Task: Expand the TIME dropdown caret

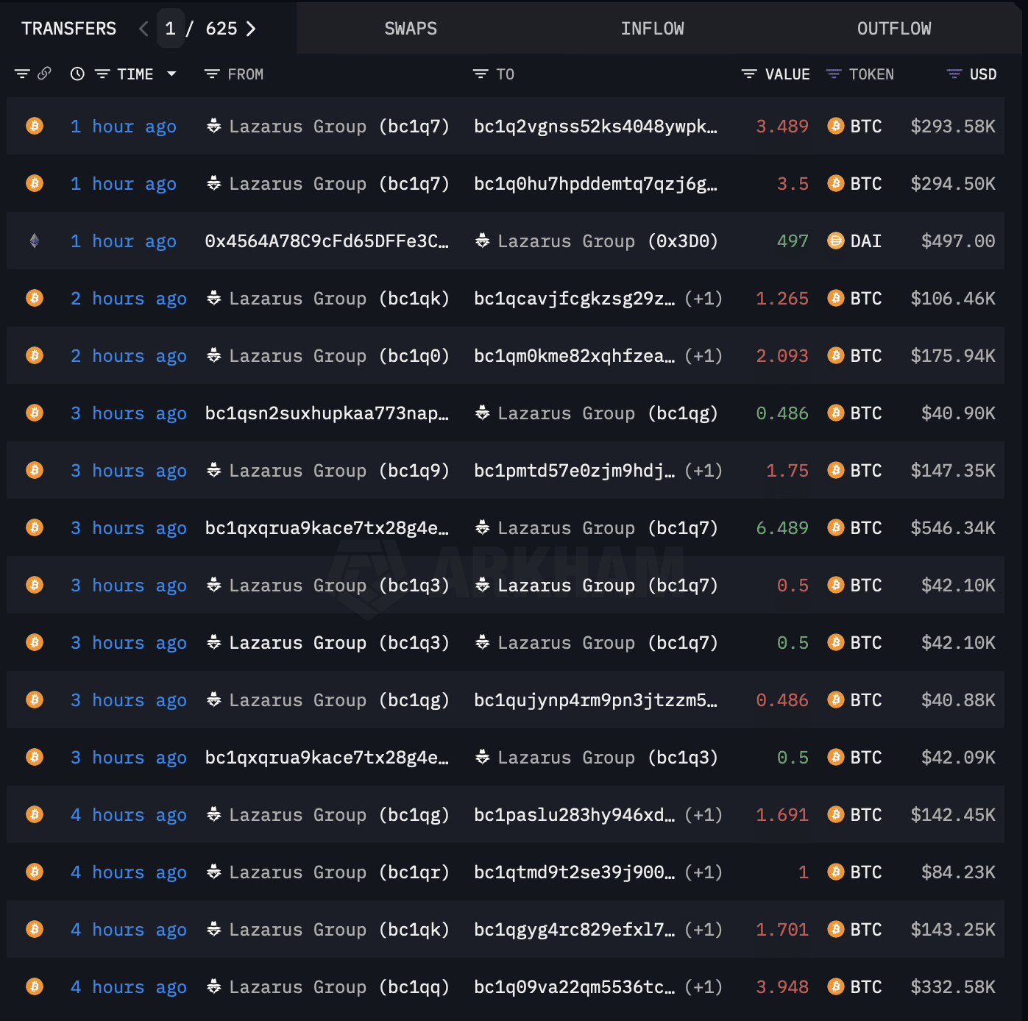Action: (171, 74)
